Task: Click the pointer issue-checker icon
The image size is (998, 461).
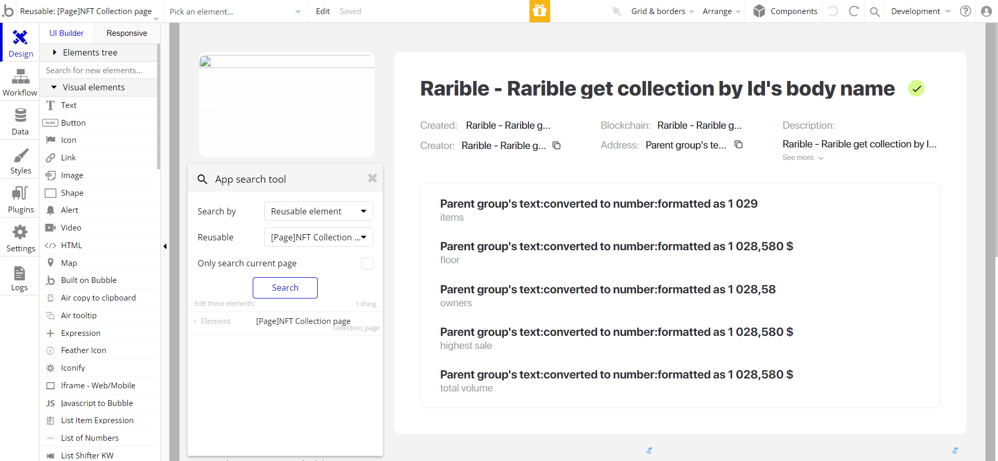Action: (x=617, y=11)
